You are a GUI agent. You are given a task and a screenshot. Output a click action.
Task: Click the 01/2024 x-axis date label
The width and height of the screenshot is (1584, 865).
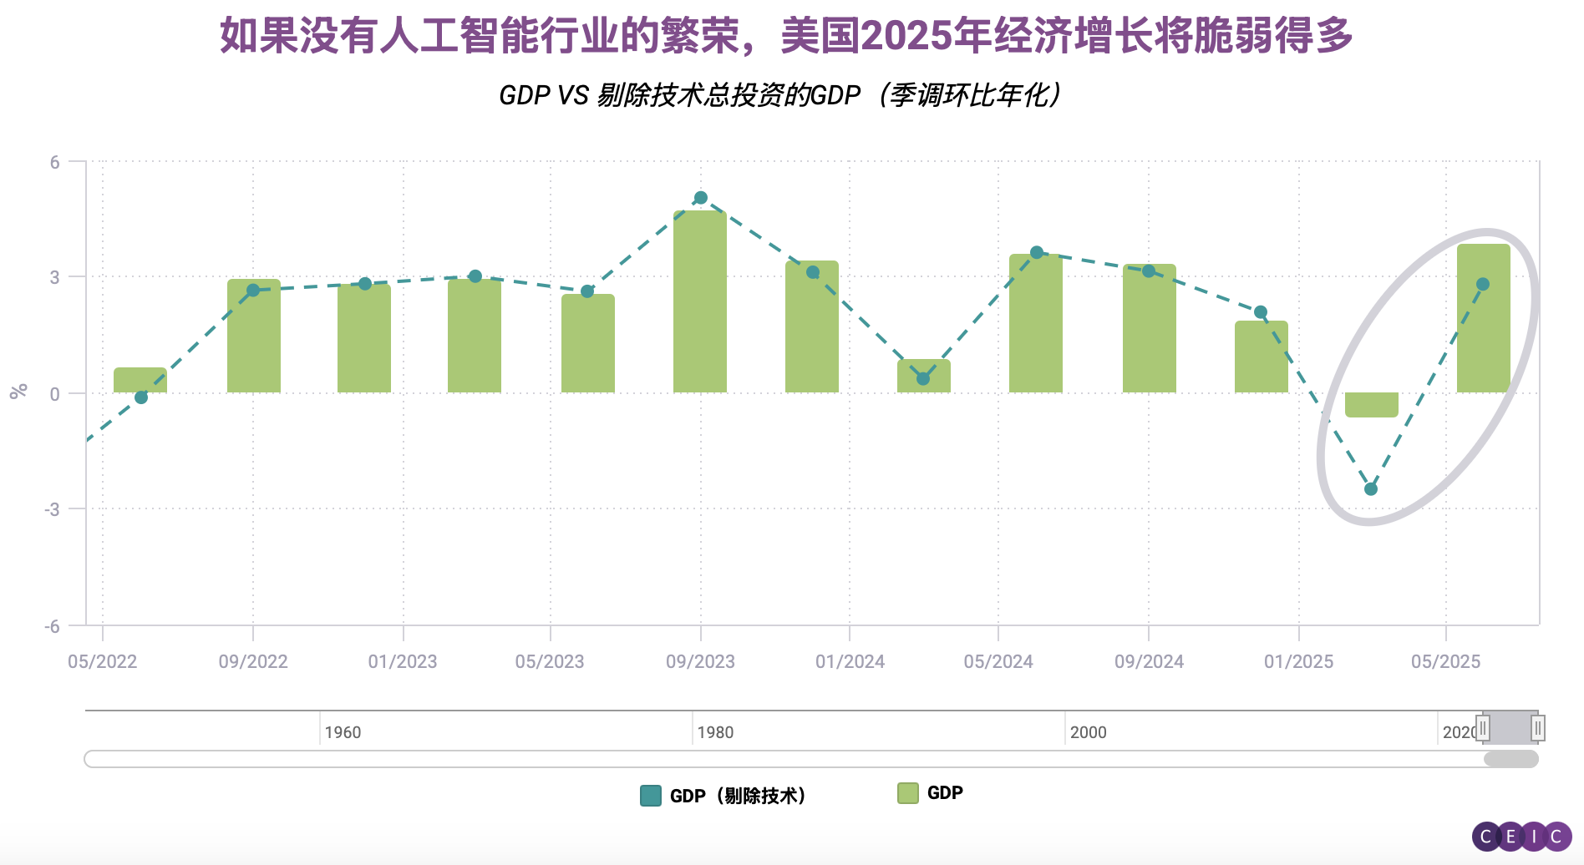tap(850, 662)
